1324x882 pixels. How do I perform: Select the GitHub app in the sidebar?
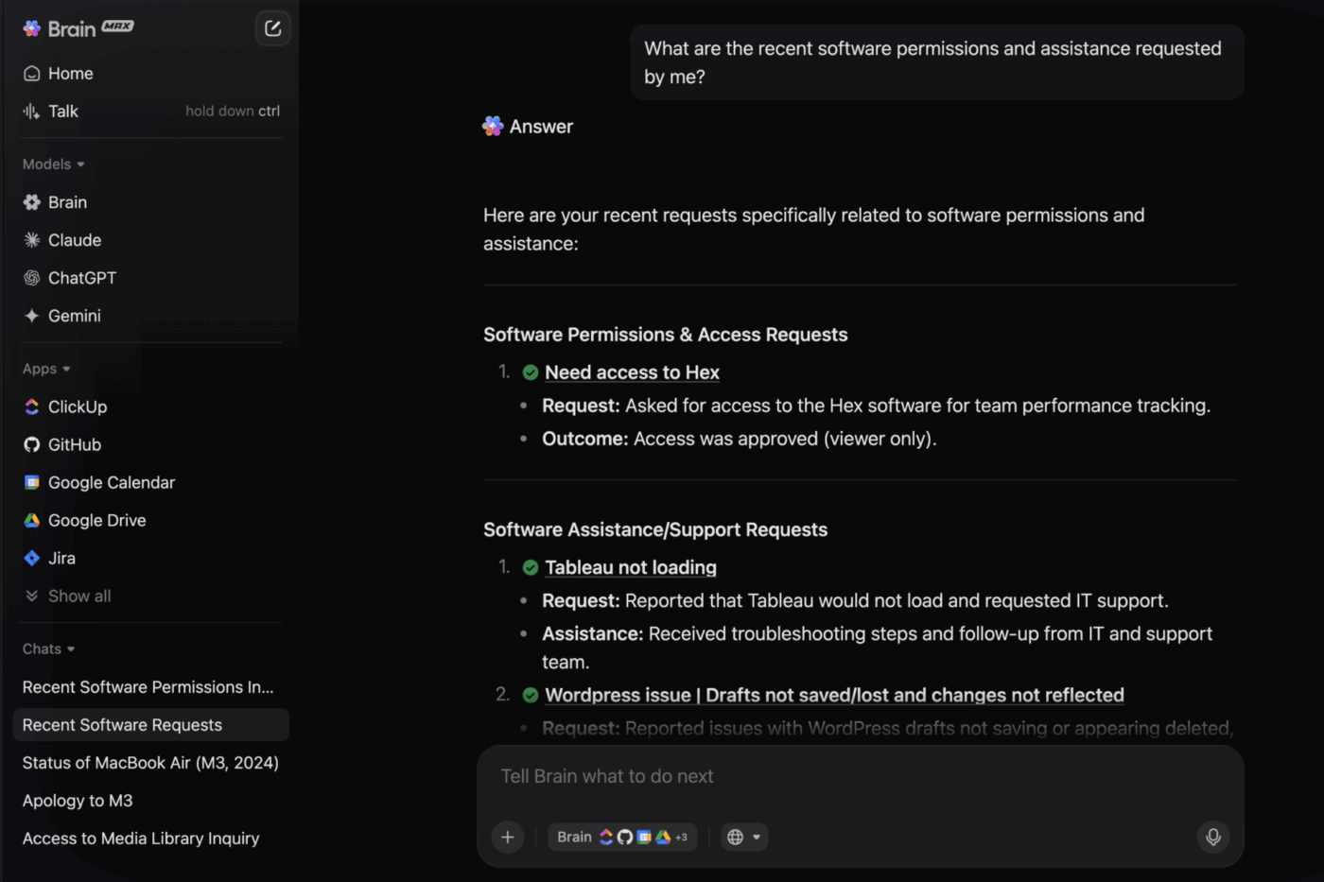[x=74, y=444]
